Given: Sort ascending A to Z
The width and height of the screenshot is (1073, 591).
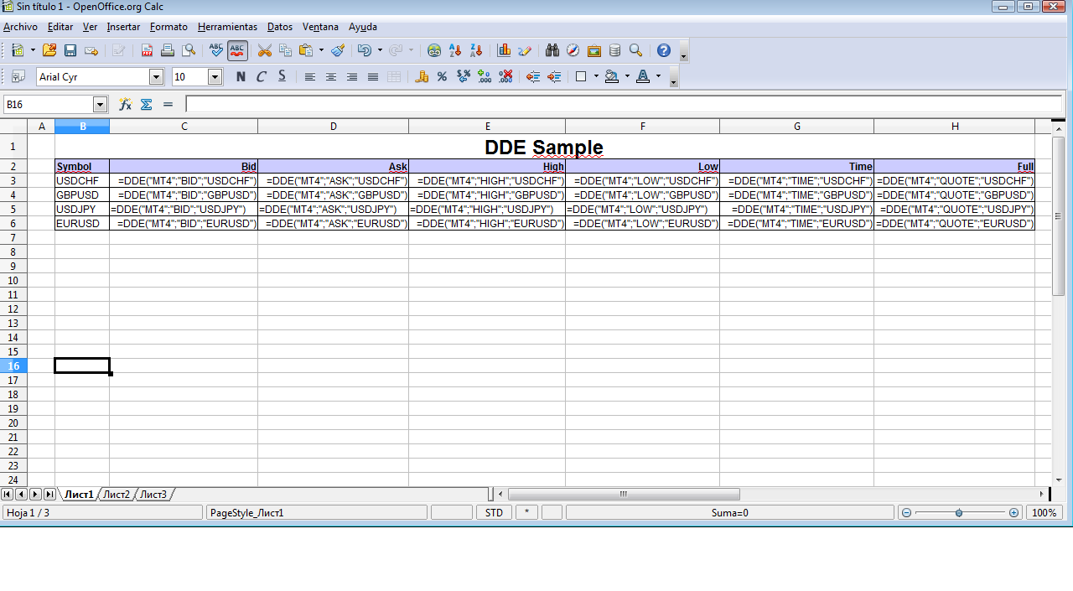Looking at the screenshot, I should [x=454, y=50].
